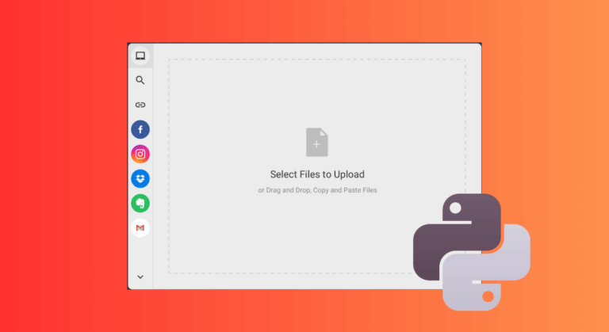Image resolution: width=609 pixels, height=332 pixels.
Task: Select the My Device laptop icon
Action: [140, 55]
